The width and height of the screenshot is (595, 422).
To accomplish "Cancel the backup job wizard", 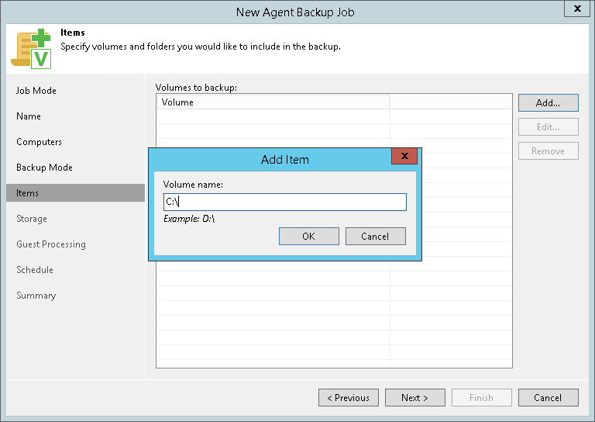I will (548, 398).
